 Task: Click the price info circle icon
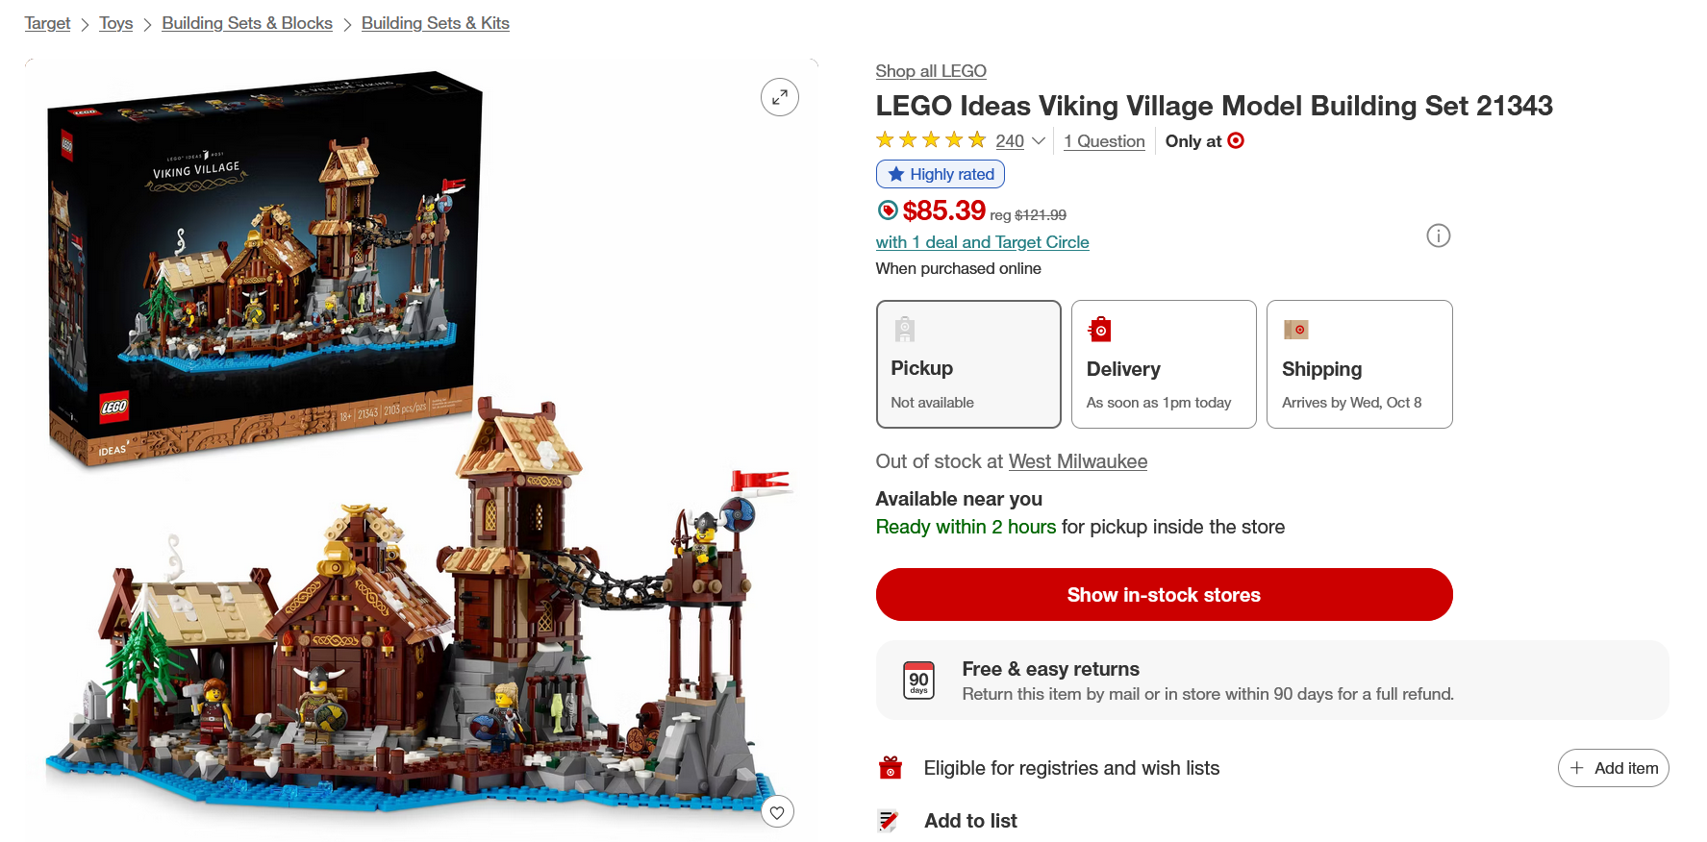[x=1438, y=235]
